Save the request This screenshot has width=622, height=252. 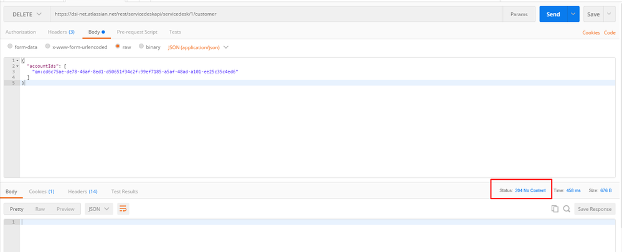pos(593,14)
